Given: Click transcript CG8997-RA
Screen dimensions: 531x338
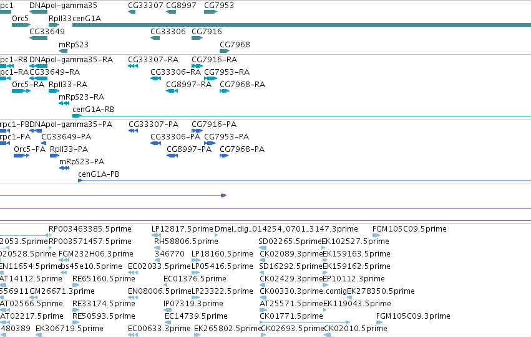Looking at the screenshot, I should click(x=188, y=85).
